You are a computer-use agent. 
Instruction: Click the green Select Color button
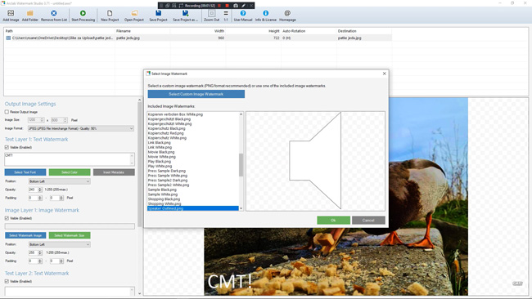click(70, 172)
